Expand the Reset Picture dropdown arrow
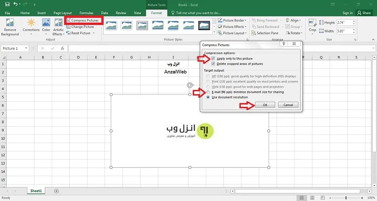The height and width of the screenshot is (201, 377). 93,33
